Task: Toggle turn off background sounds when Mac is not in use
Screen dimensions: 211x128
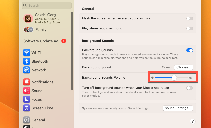Action: pyautogui.click(x=190, y=88)
